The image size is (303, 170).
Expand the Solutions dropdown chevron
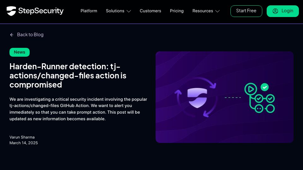129,11
